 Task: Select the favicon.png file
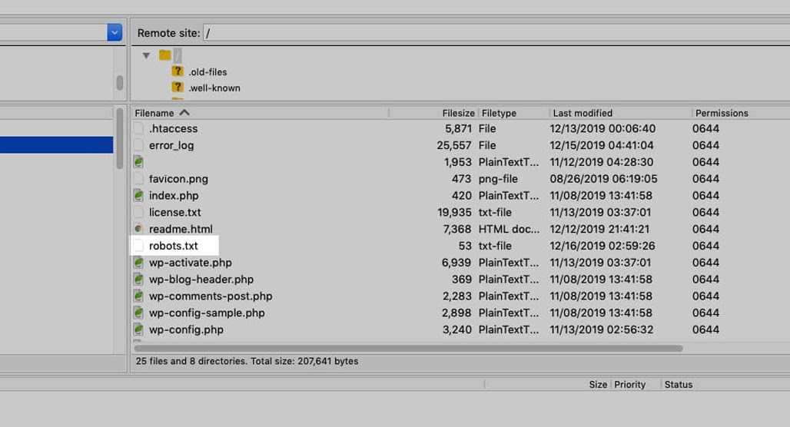point(178,179)
